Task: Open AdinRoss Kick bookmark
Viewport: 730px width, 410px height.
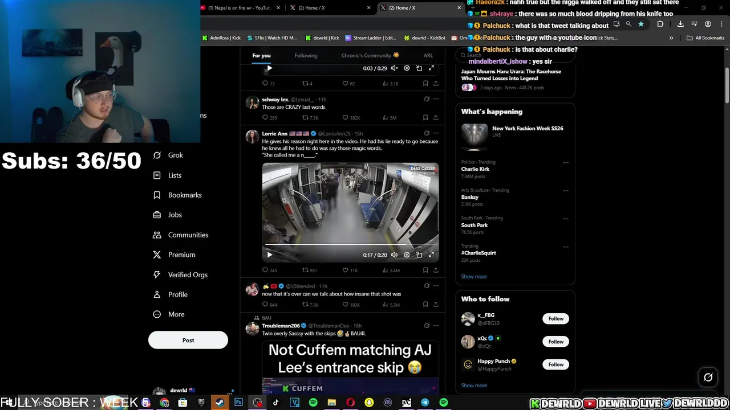Action: coord(221,38)
